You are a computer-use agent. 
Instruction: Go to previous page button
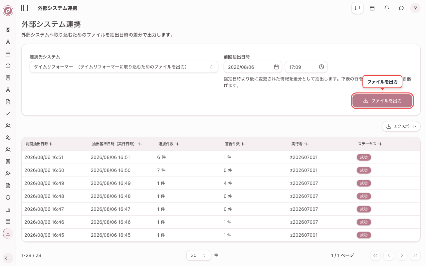[389, 255]
